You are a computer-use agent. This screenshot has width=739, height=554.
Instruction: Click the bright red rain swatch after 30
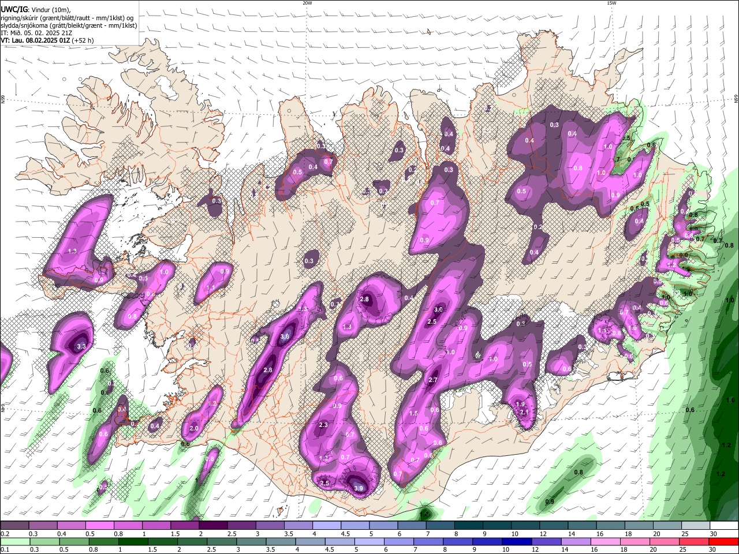click(x=724, y=542)
